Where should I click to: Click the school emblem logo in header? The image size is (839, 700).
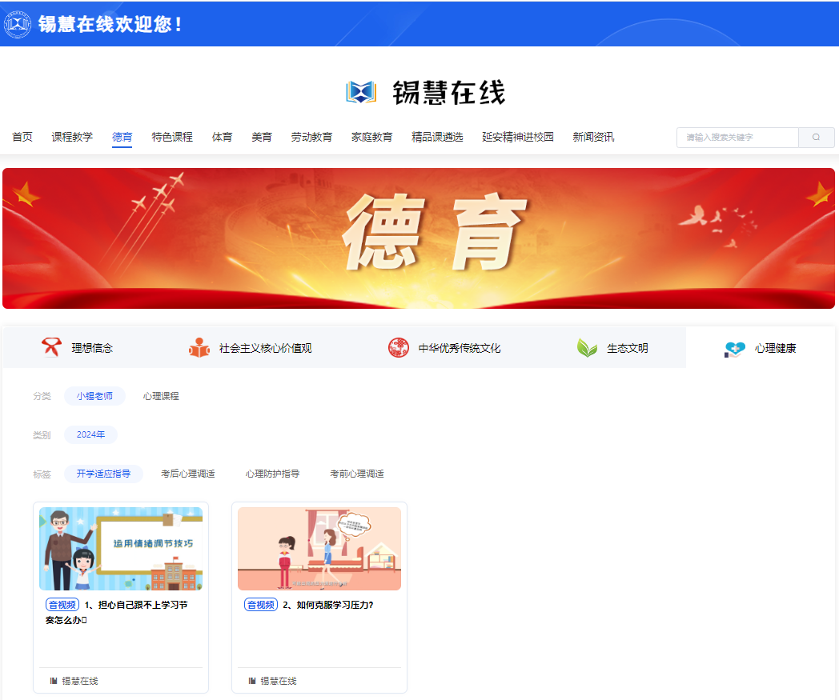18,24
